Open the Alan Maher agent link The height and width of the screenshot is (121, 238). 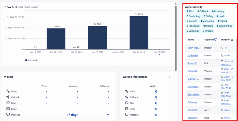click(193, 95)
